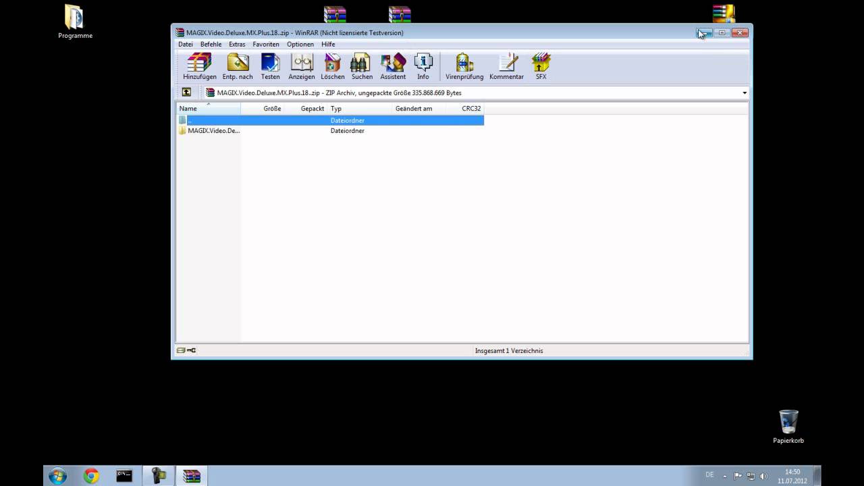Image resolution: width=864 pixels, height=486 pixels.
Task: Click the key icon in status bar
Action: point(192,350)
